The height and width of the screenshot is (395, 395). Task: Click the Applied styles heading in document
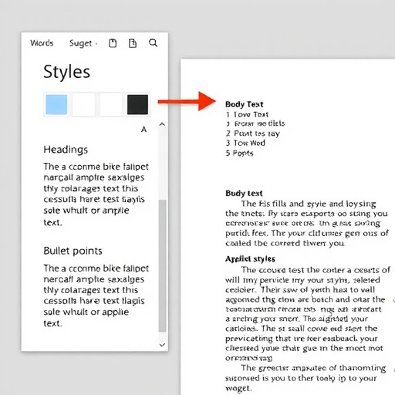[x=250, y=259]
